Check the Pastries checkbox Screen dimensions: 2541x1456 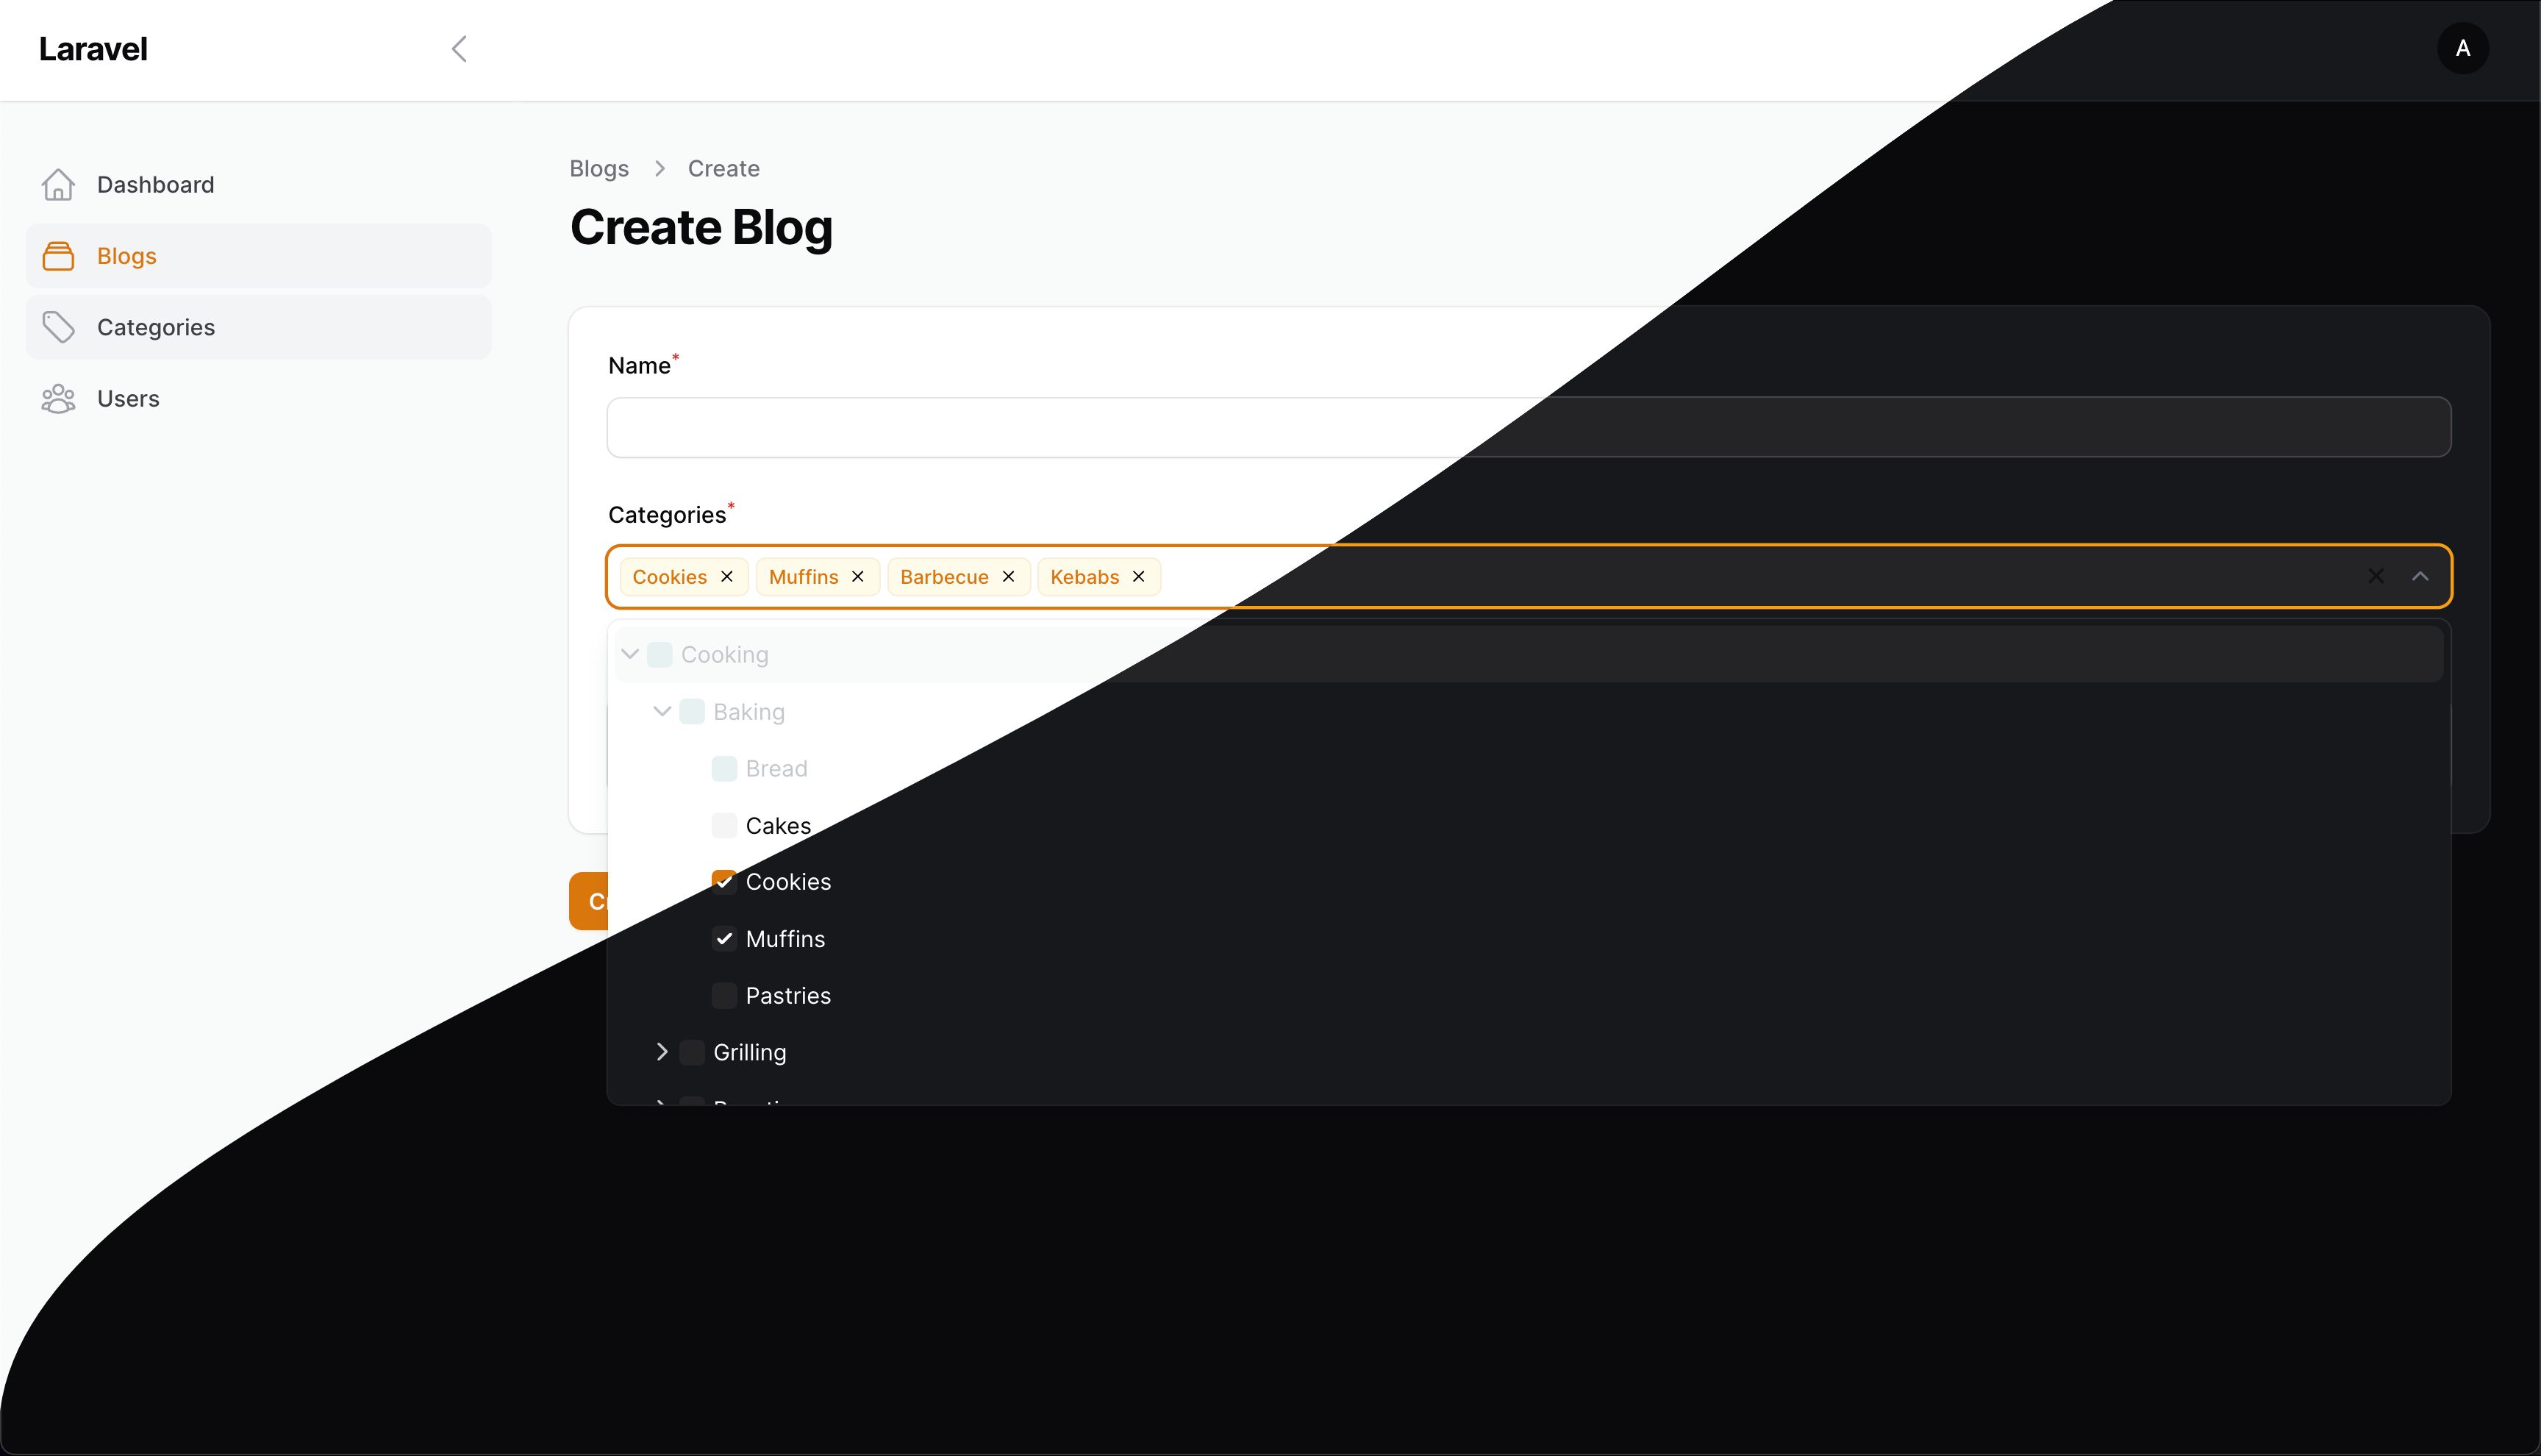(x=723, y=996)
